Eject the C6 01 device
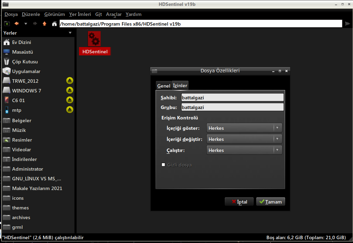353x243 pixels. click(70, 100)
